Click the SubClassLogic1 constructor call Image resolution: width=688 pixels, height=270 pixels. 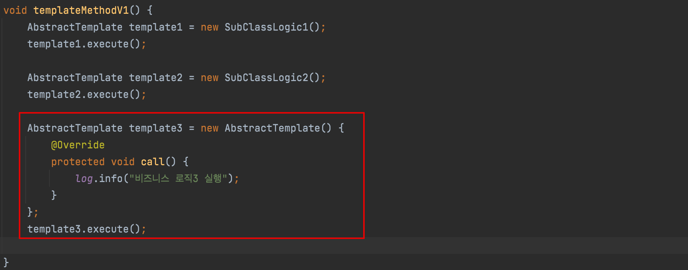(x=266, y=27)
